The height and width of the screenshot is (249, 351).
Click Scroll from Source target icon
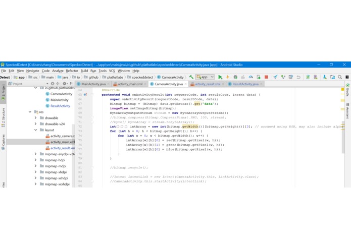[x=53, y=84]
